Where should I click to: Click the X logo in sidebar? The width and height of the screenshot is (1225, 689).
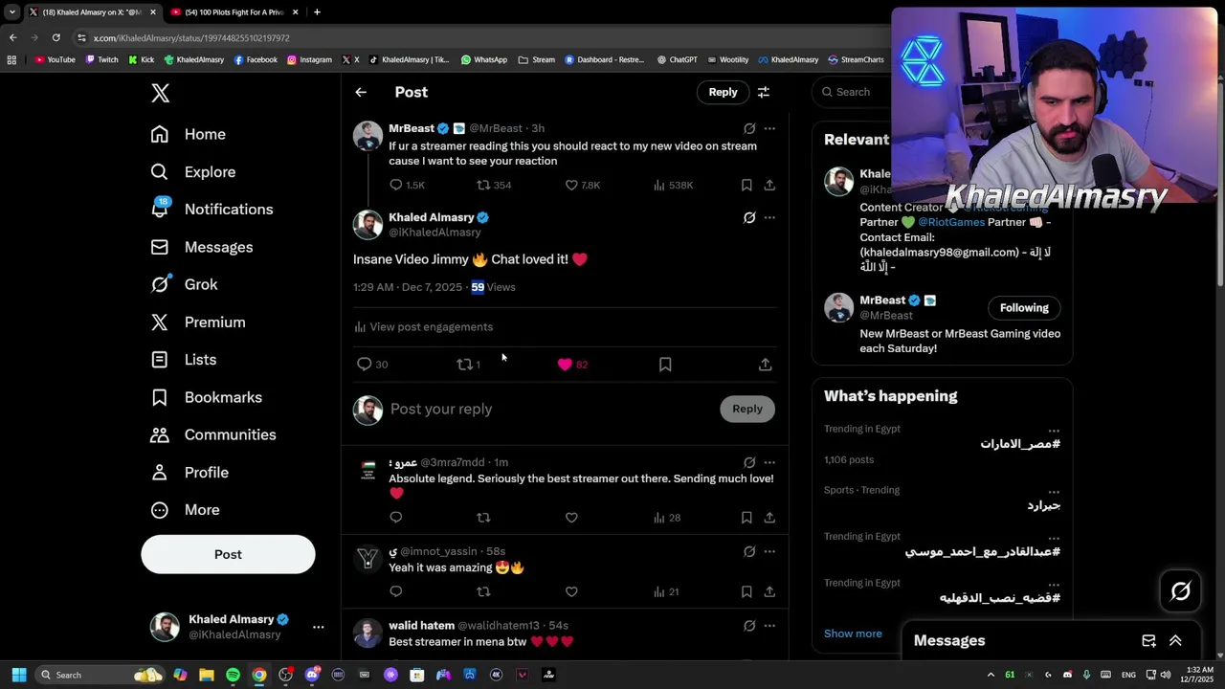pos(160,93)
